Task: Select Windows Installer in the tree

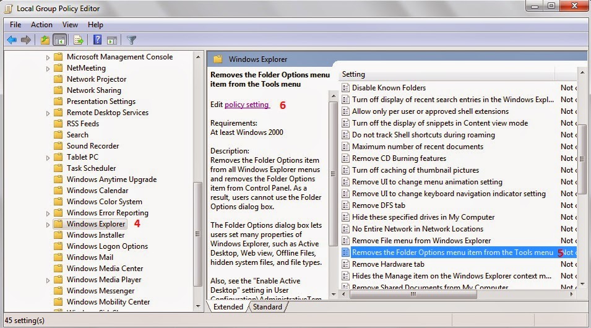Action: (x=95, y=235)
